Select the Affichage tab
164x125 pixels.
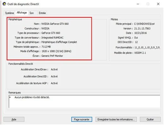click(22, 13)
